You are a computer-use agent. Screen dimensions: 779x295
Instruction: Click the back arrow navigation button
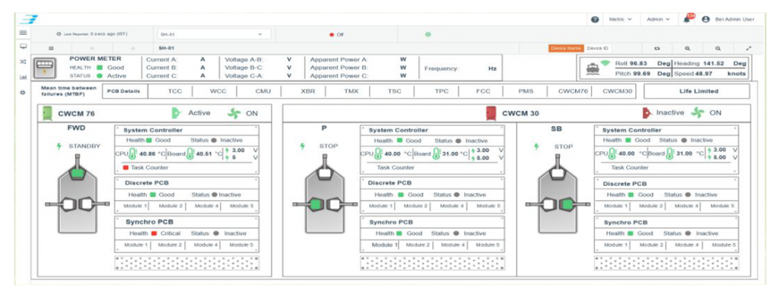tap(91, 48)
